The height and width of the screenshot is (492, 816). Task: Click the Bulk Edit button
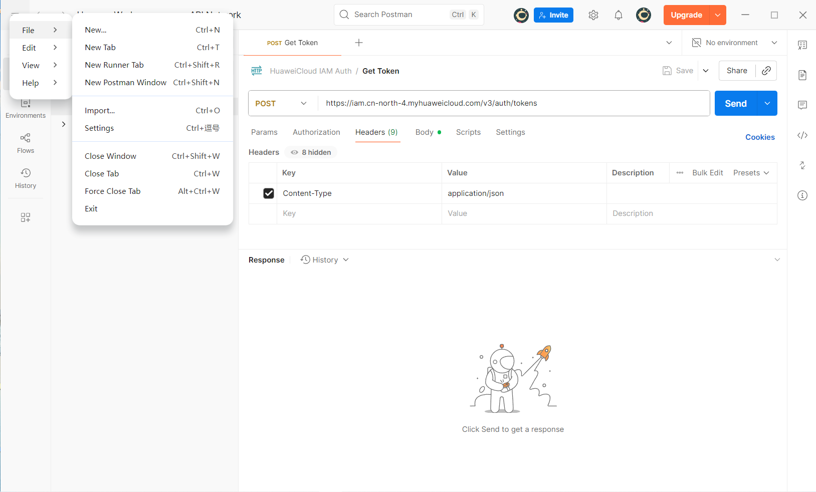[707, 173]
